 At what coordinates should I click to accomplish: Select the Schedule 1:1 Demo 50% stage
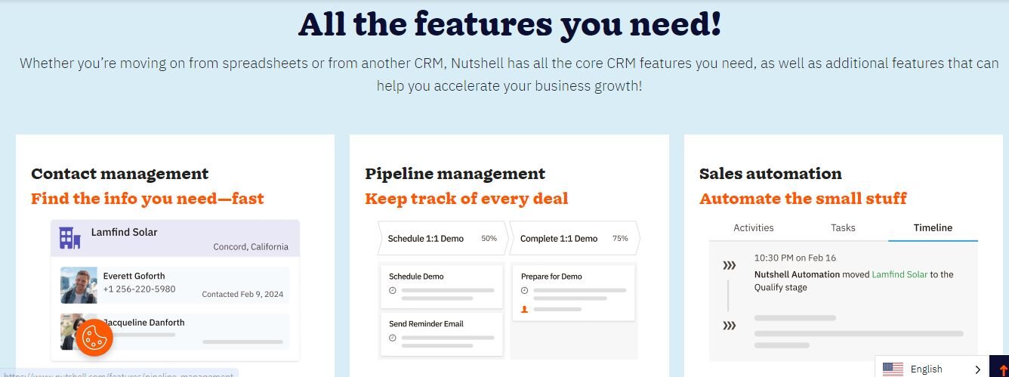click(x=442, y=239)
